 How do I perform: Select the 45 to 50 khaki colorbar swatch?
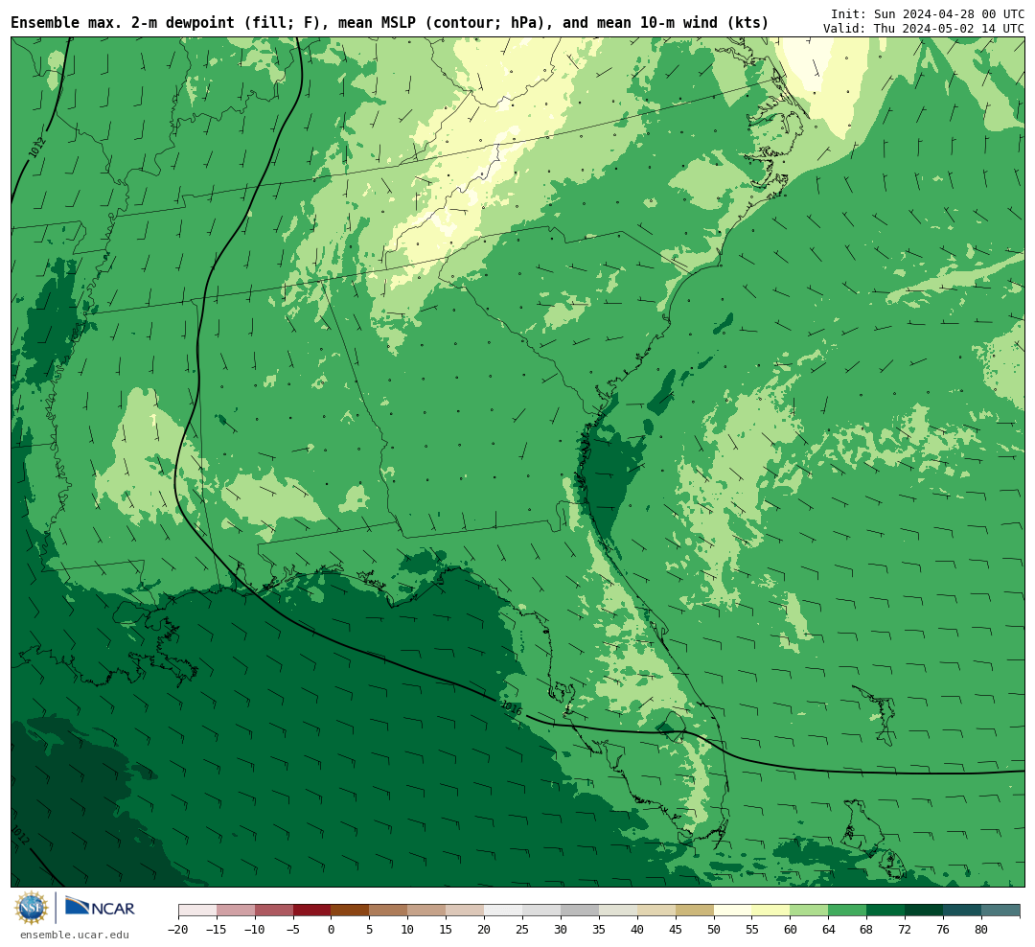tap(695, 911)
